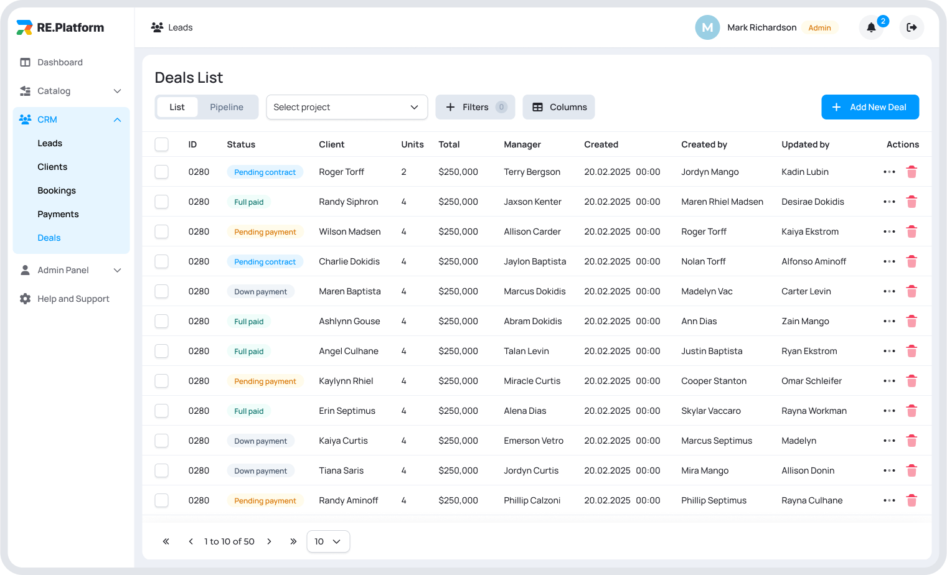The image size is (947, 575).
Task: Open Bookings in the CRM menu
Action: pyautogui.click(x=57, y=190)
